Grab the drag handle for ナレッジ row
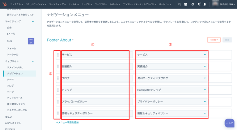Image resolution: width=237 pixels, height=130 pixels. click(x=58, y=90)
